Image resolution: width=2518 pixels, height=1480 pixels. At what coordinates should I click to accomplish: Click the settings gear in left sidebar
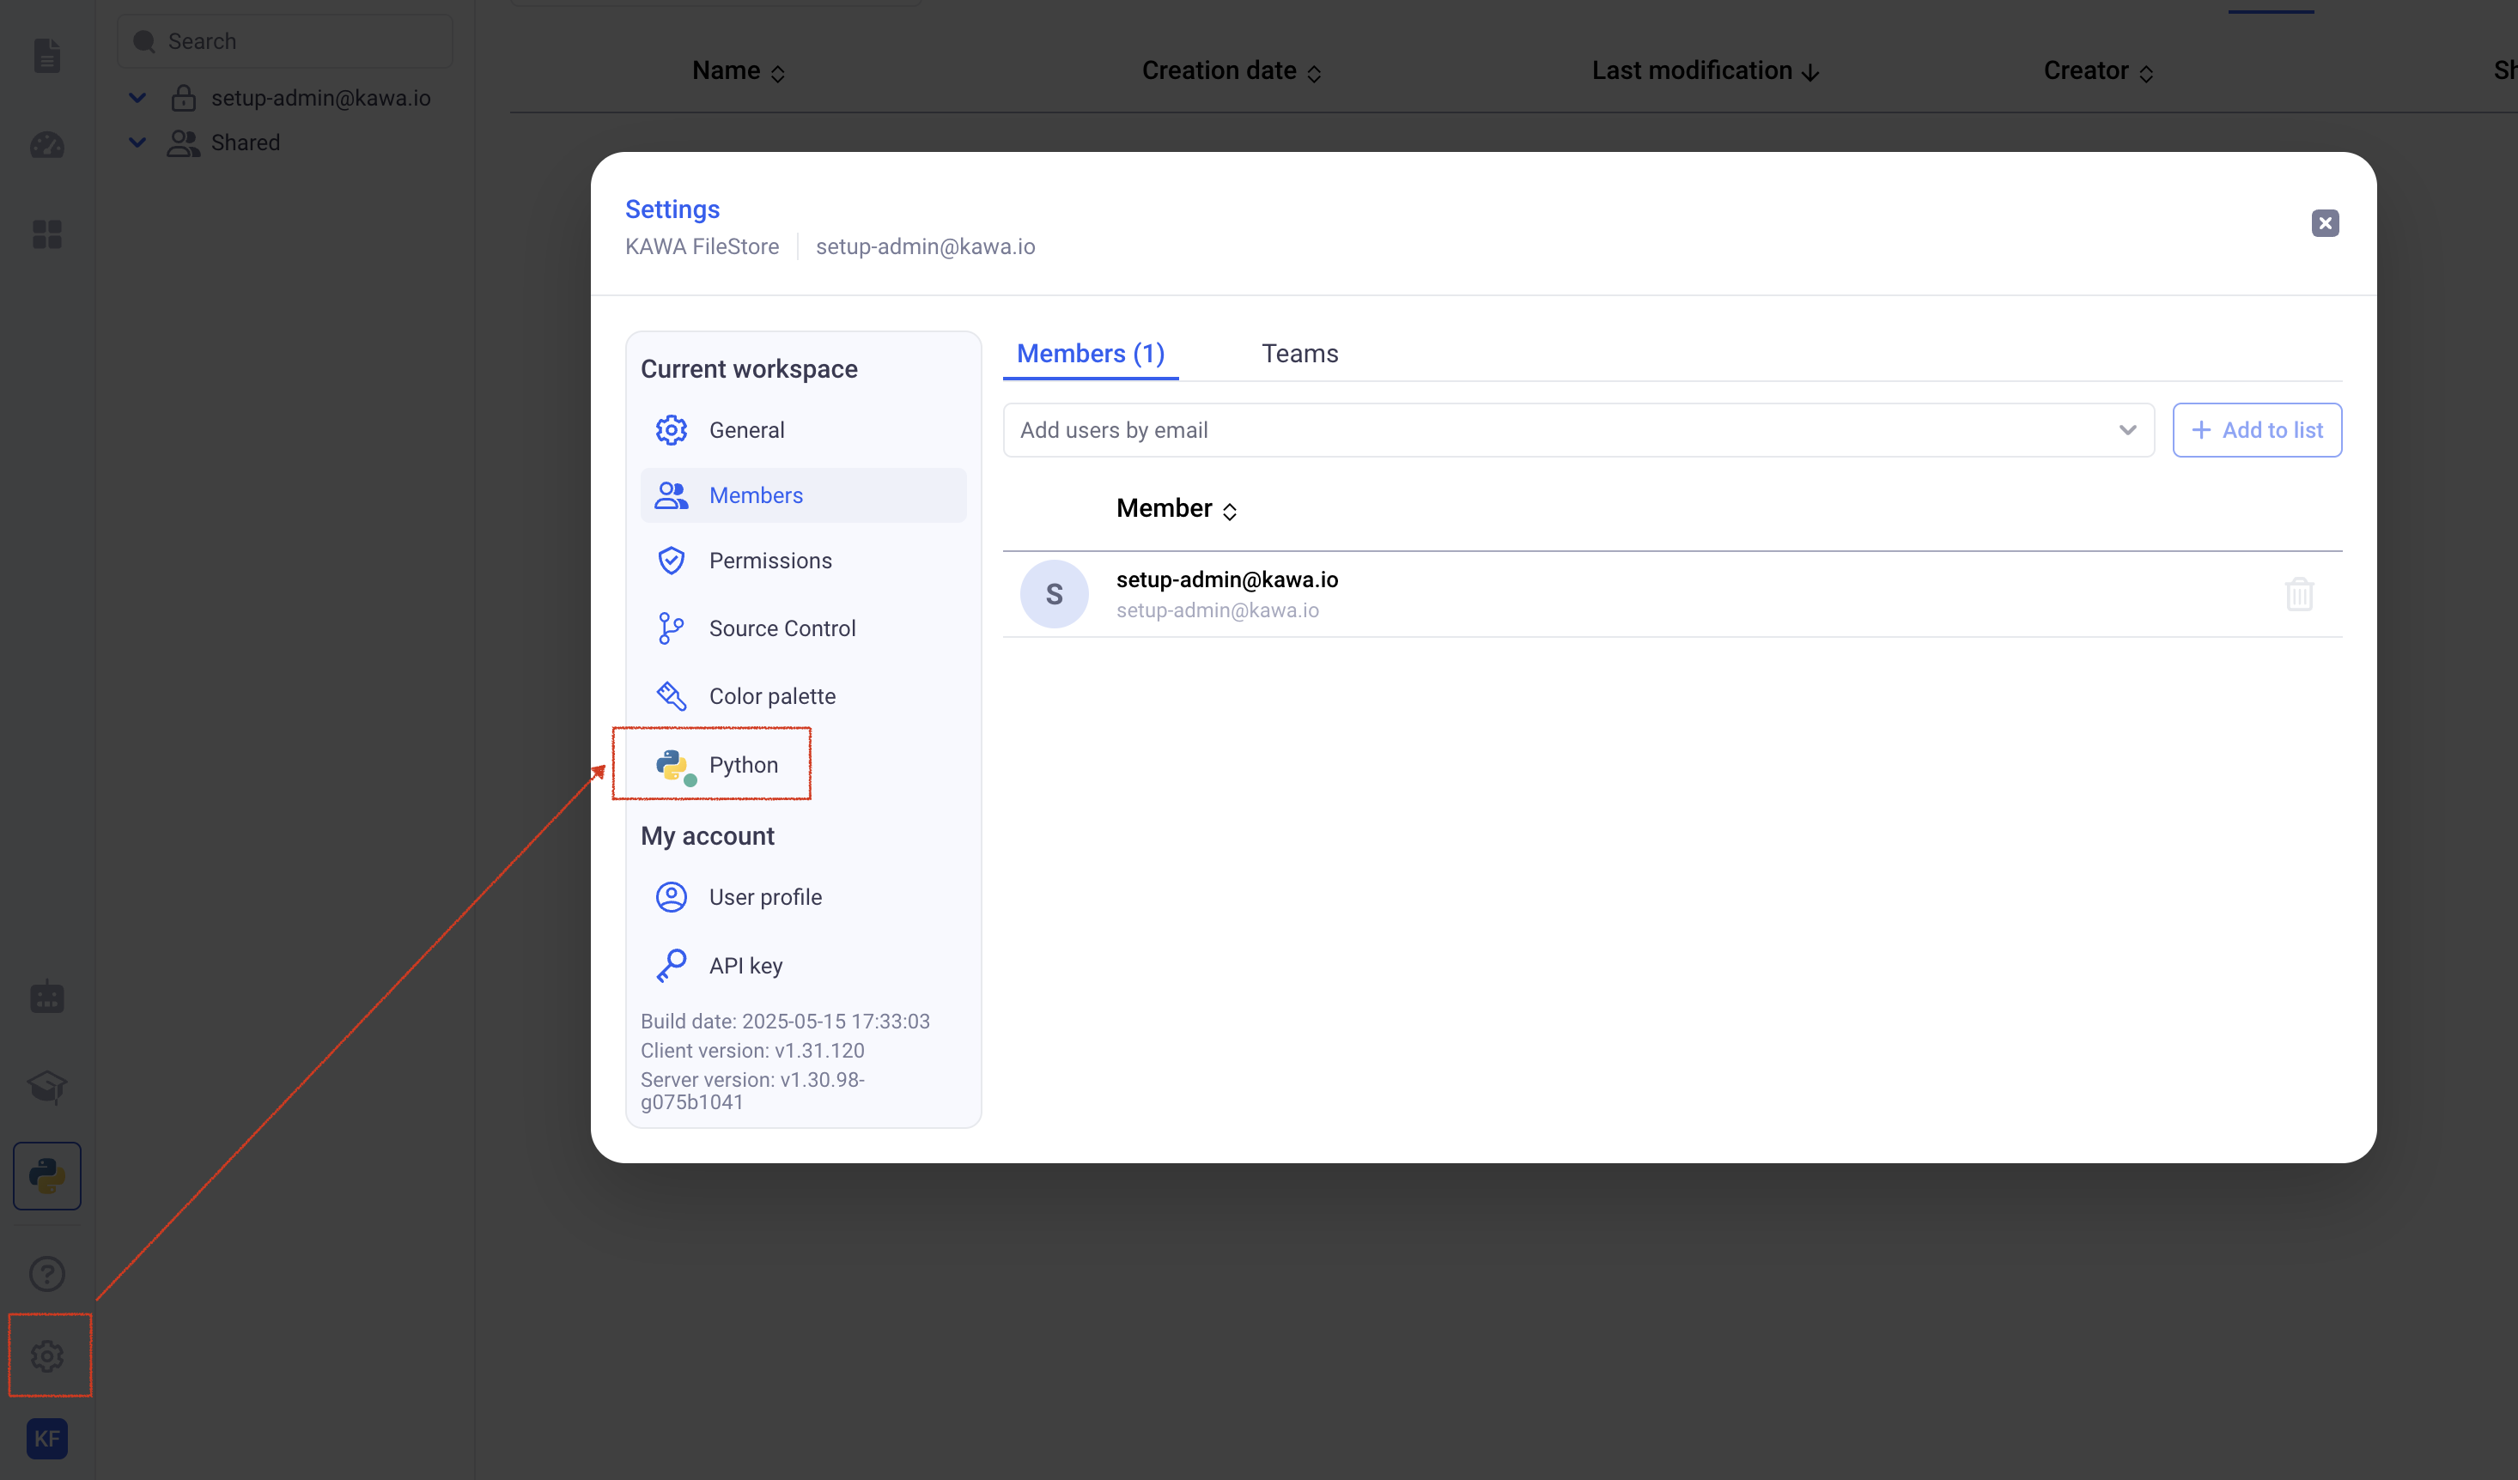47,1356
